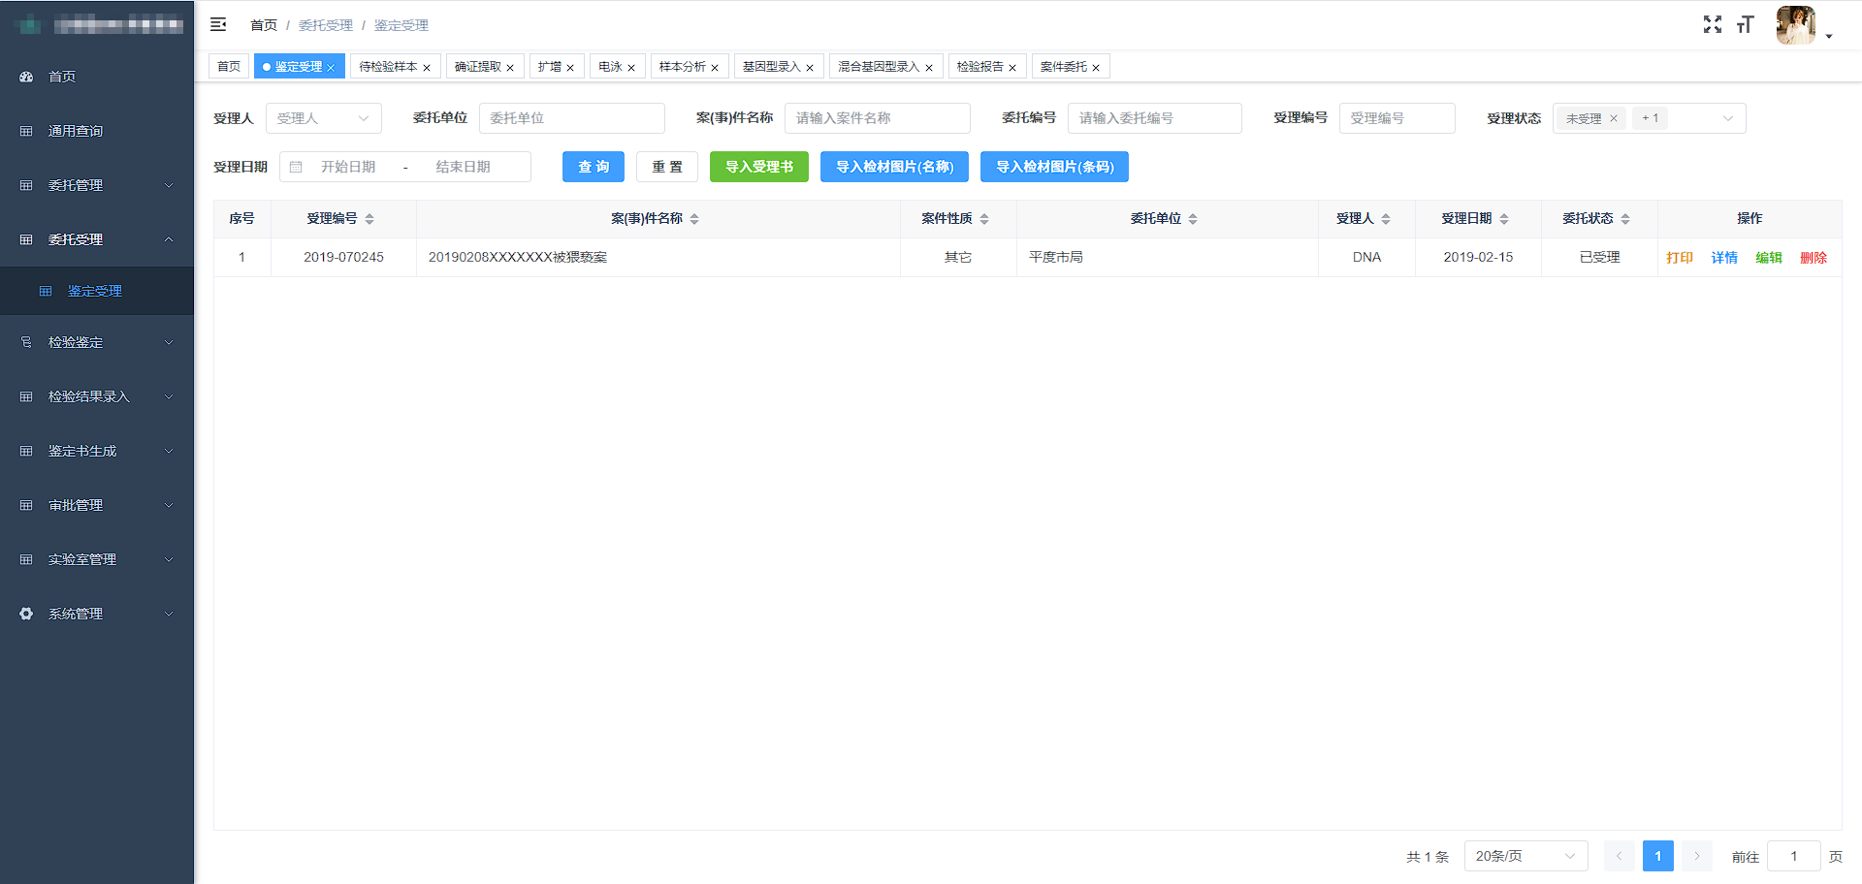
Task: Collapse the sidebar with the hamburger icon
Action: (218, 24)
